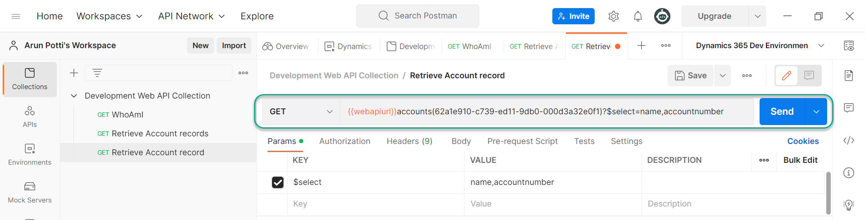Switch to the request Settings tab
Viewport: 865px width, 220px height.
627,141
